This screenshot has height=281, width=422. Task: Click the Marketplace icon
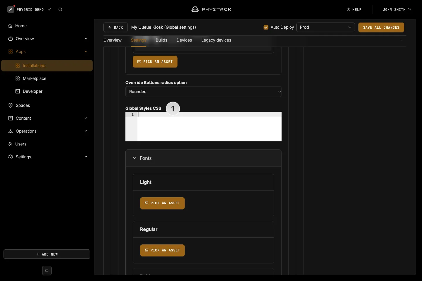tap(18, 78)
